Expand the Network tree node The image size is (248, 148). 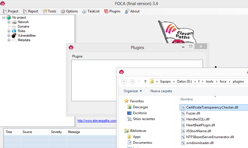pyautogui.click(x=9, y=22)
